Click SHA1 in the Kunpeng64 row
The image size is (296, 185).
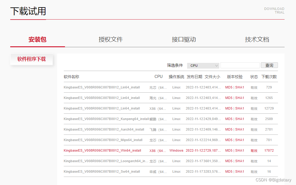click(x=239, y=119)
